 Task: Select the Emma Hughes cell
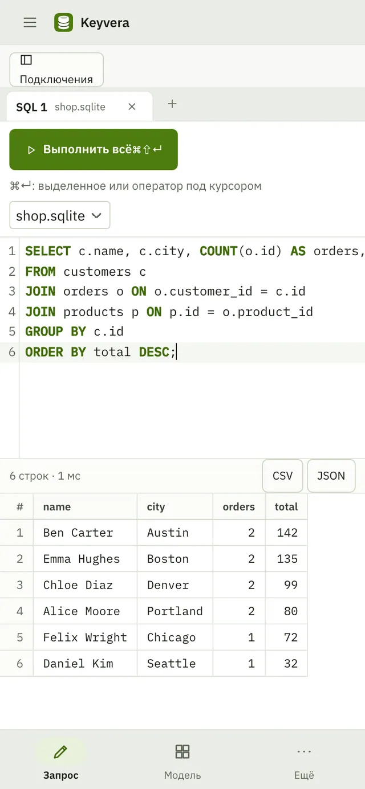tap(85, 559)
